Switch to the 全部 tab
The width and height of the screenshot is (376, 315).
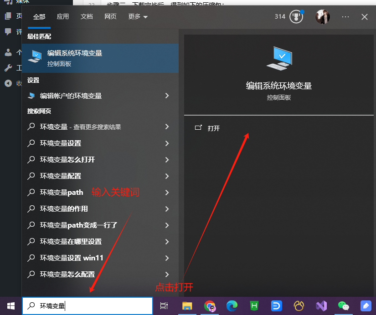(x=39, y=17)
